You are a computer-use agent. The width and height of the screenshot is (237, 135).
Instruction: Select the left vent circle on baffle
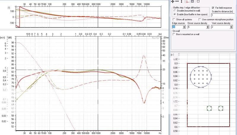tap(209, 108)
